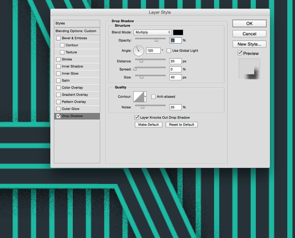Open the Blend Mode Multiply dropdown
Screen dimensions: 295x238
point(152,32)
